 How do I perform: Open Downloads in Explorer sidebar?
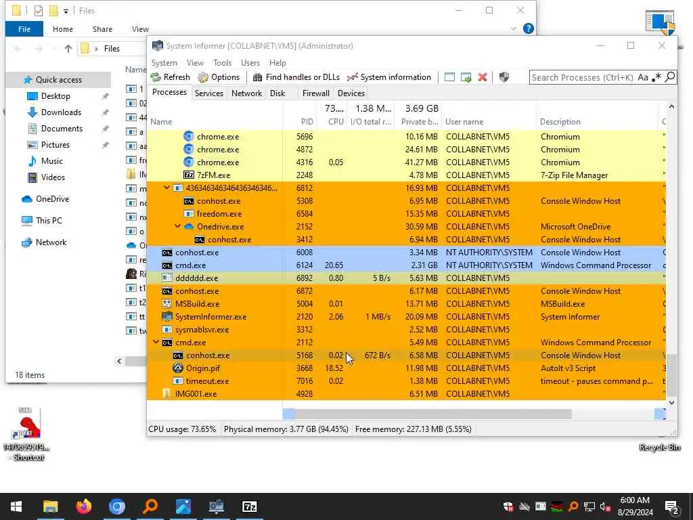(x=61, y=112)
